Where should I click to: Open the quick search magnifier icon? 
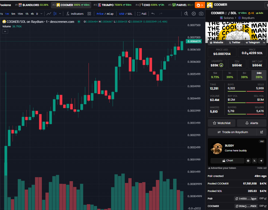[186, 14]
